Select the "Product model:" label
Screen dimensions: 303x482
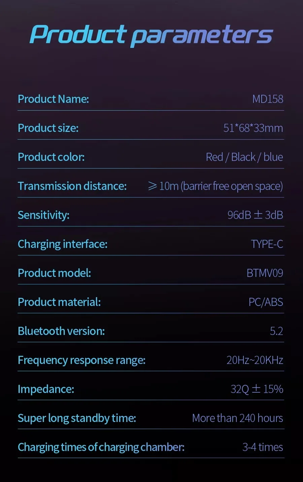tap(54, 273)
